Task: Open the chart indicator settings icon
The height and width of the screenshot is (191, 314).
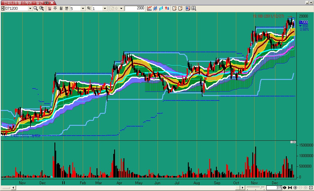Action: pyautogui.click(x=150, y=8)
